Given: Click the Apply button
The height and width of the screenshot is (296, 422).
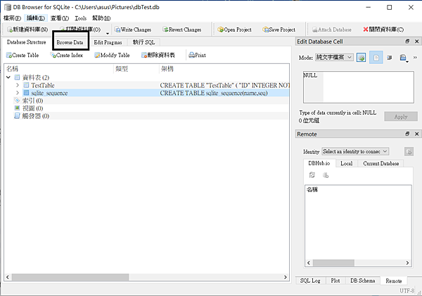Looking at the screenshot, I should click(401, 117).
